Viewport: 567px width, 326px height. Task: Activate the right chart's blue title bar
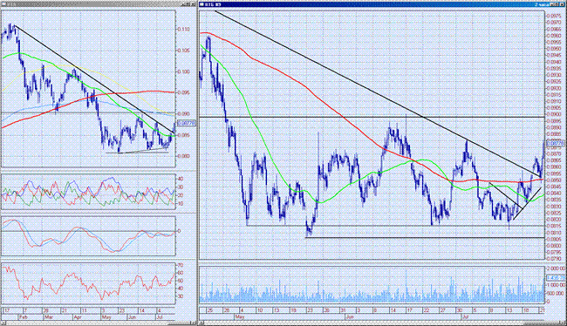(x=362, y=4)
